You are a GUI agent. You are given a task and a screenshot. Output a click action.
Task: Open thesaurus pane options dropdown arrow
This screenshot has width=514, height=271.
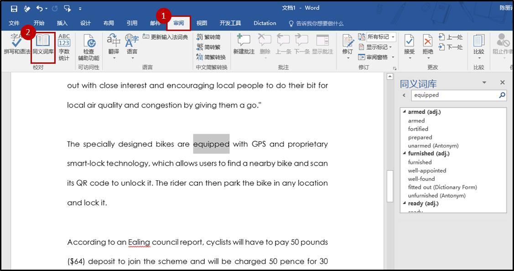pos(484,83)
